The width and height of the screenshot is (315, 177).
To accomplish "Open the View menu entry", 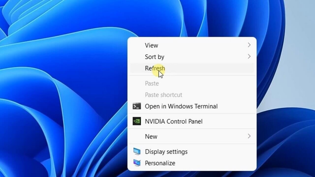I will (x=152, y=45).
